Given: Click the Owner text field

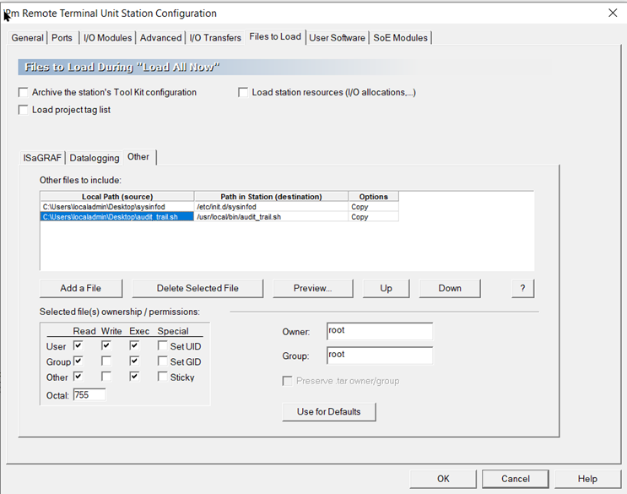Looking at the screenshot, I should pos(379,331).
